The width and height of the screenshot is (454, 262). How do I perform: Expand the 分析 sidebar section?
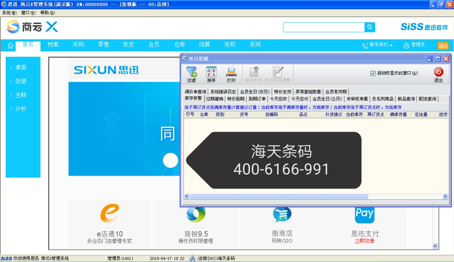point(21,109)
